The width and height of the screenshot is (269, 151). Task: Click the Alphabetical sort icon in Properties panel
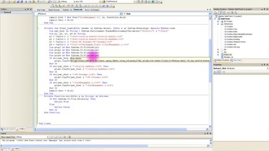[219, 73]
